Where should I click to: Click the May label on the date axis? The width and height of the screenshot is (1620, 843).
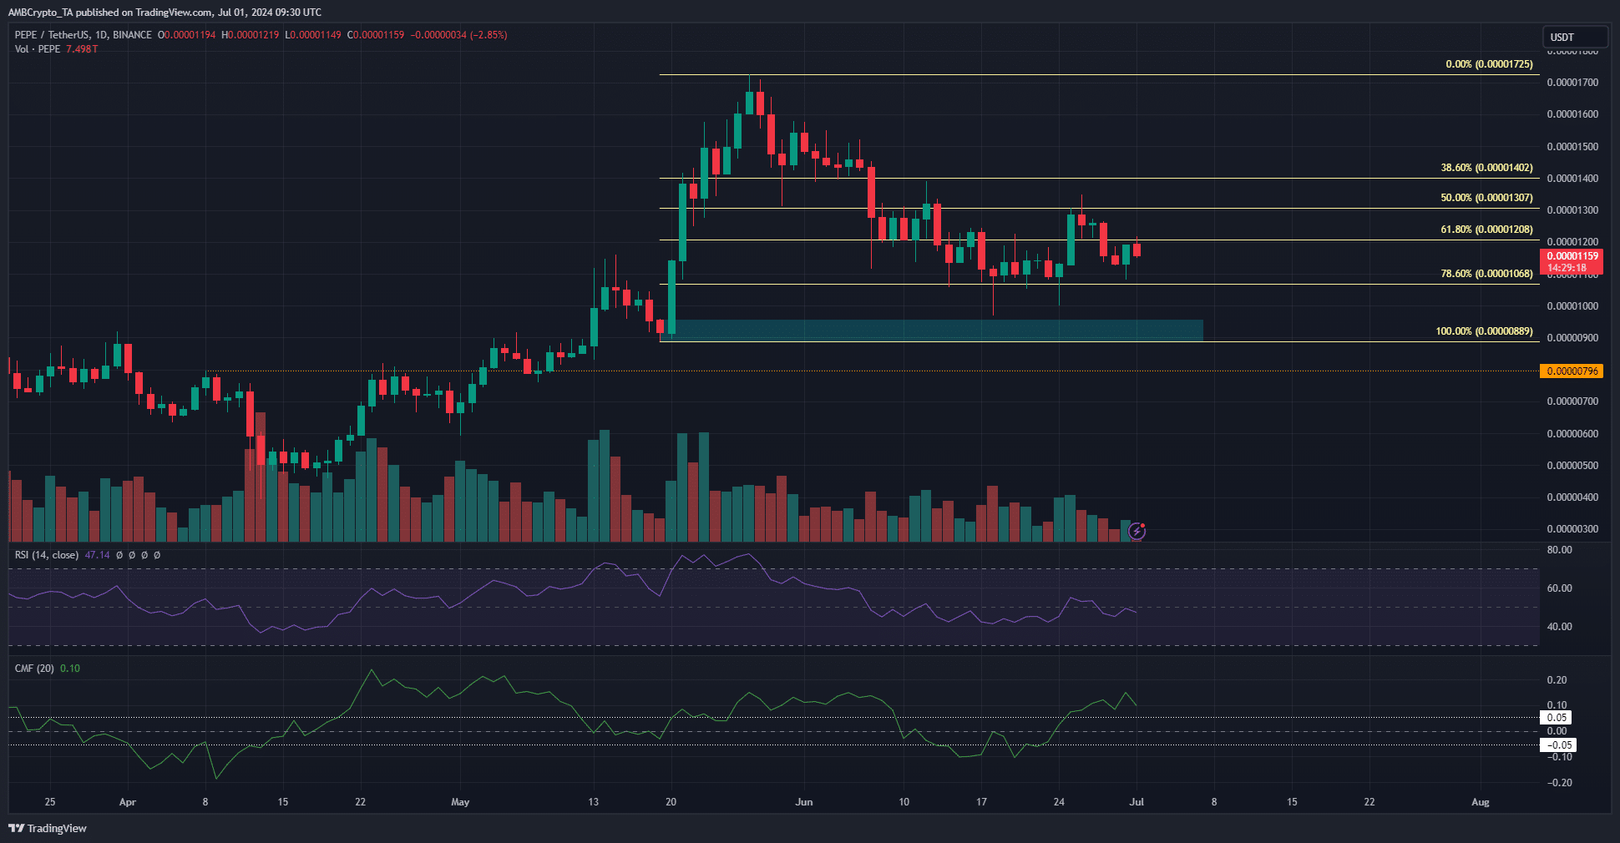click(x=460, y=802)
